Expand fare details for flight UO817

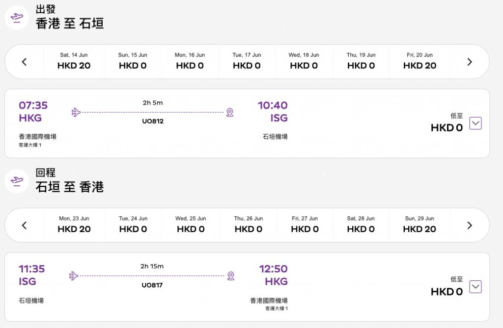475,287
